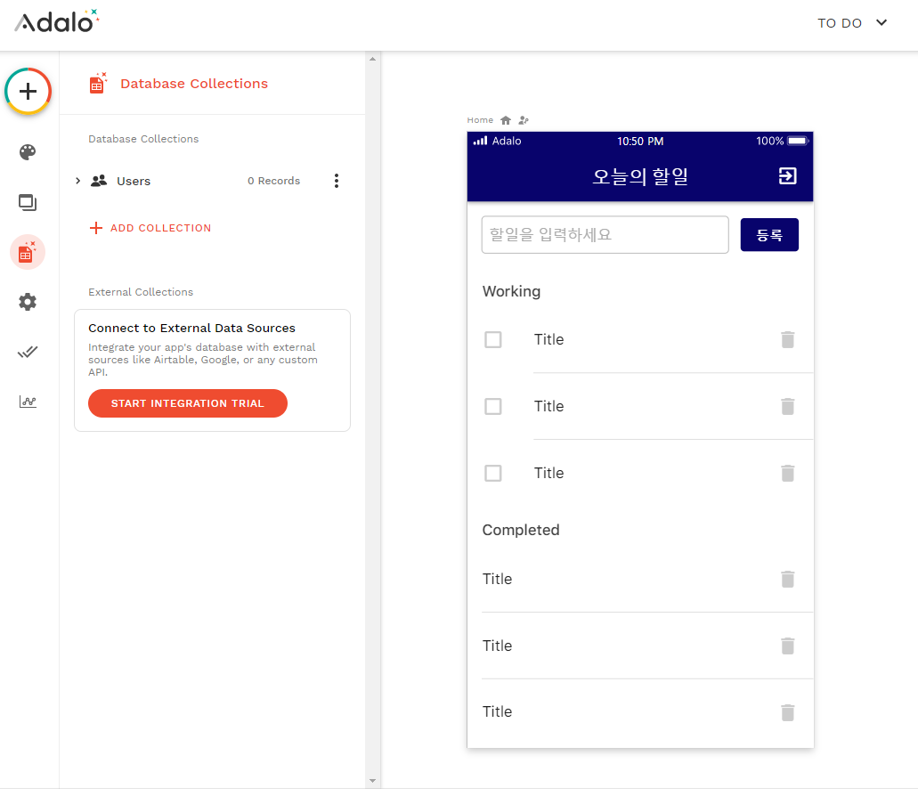Click the Working section heading
Image resolution: width=918 pixels, height=796 pixels.
[x=511, y=291]
